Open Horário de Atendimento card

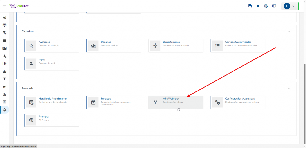click(51, 102)
